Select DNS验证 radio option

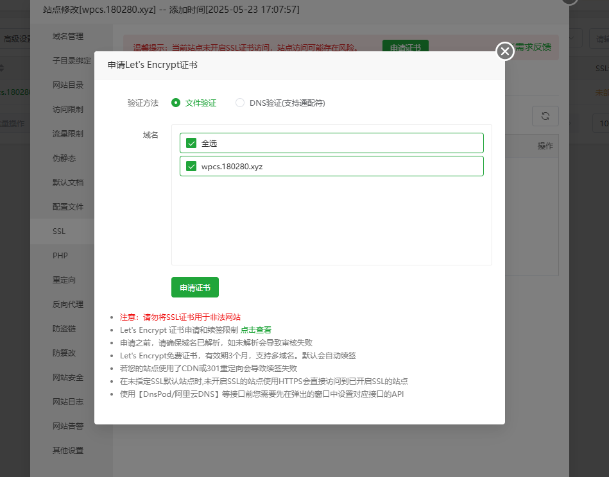pos(240,103)
